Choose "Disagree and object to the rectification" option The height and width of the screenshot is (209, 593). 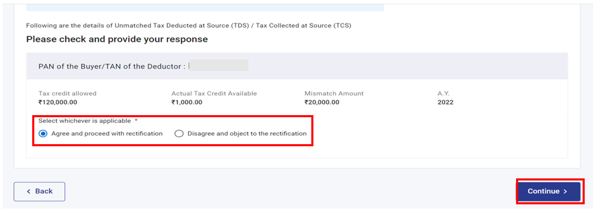click(x=179, y=133)
